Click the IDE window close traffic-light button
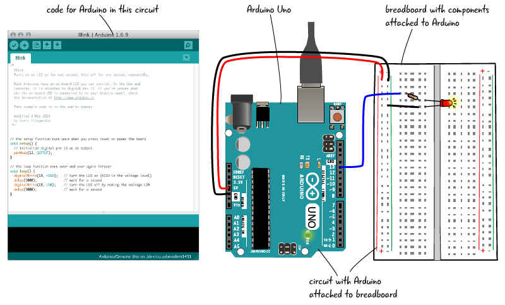This screenshot has width=505, height=305. pos(13,35)
